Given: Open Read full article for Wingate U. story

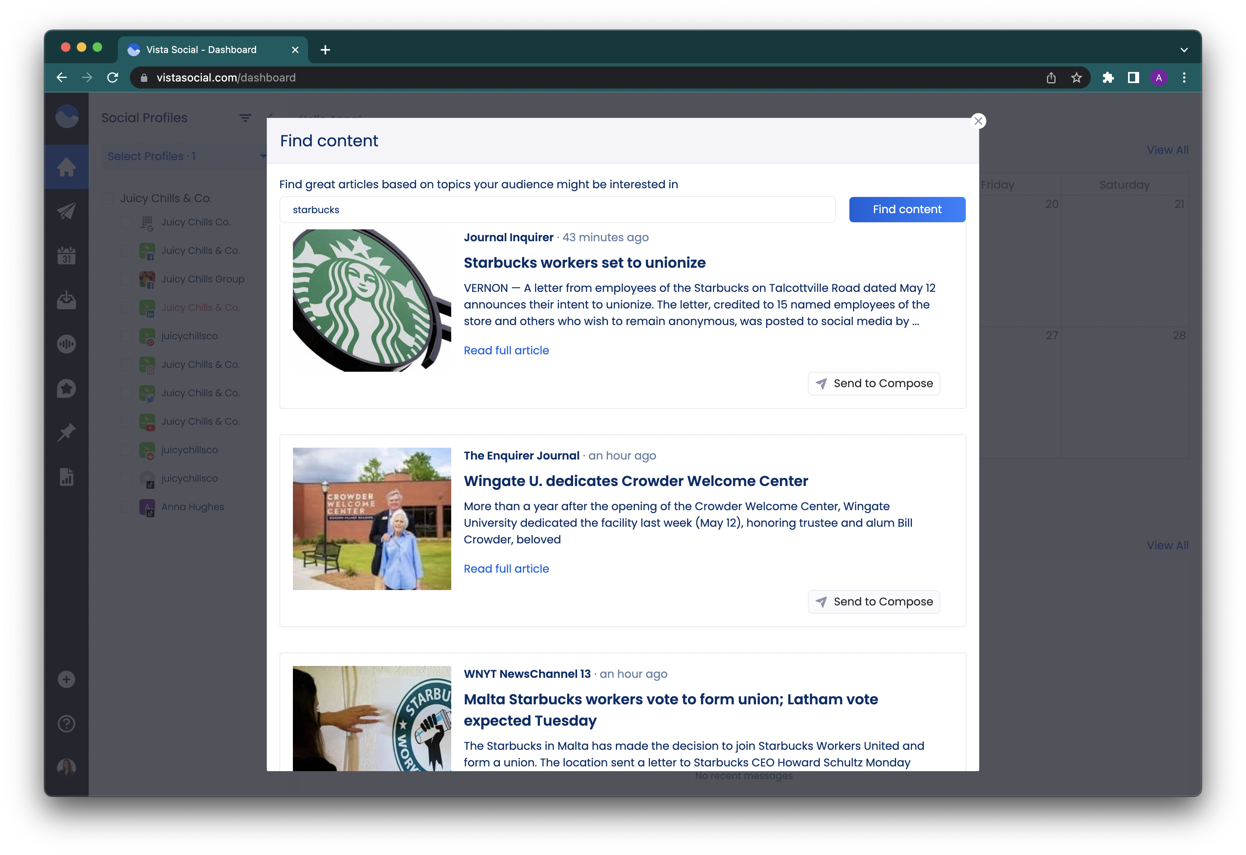Looking at the screenshot, I should coord(506,568).
